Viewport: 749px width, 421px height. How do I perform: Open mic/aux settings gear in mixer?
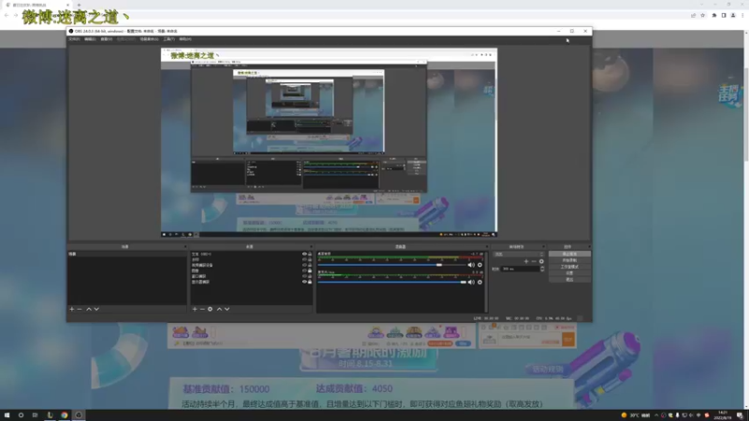(x=480, y=283)
